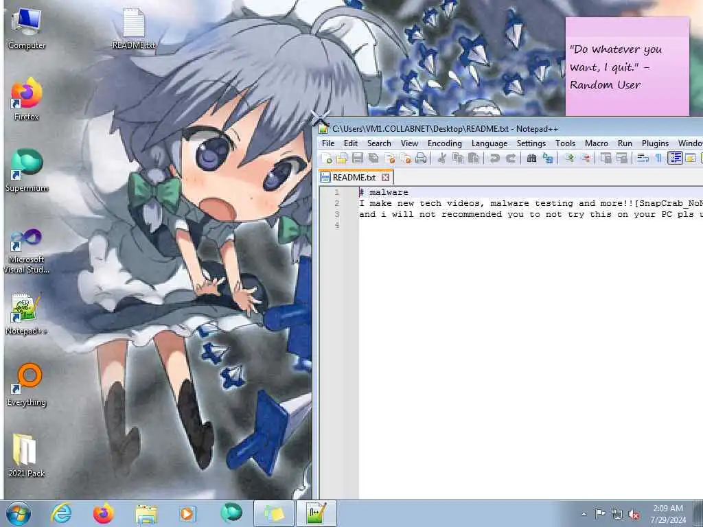Click the Synchronize Vertical Scrolling icon
The height and width of the screenshot is (527, 703).
(606, 158)
